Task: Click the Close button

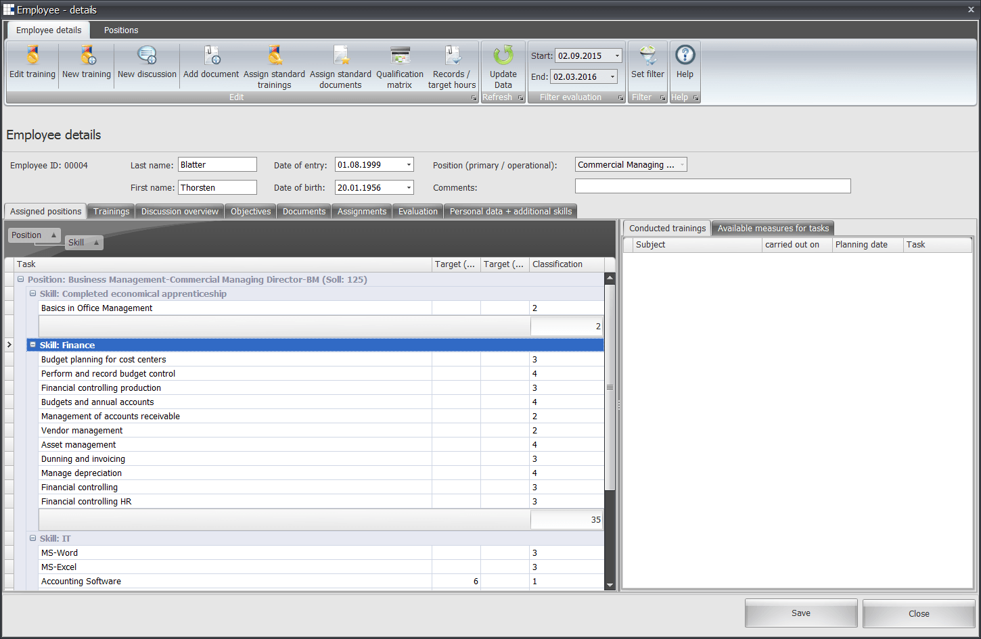Action: [x=918, y=613]
